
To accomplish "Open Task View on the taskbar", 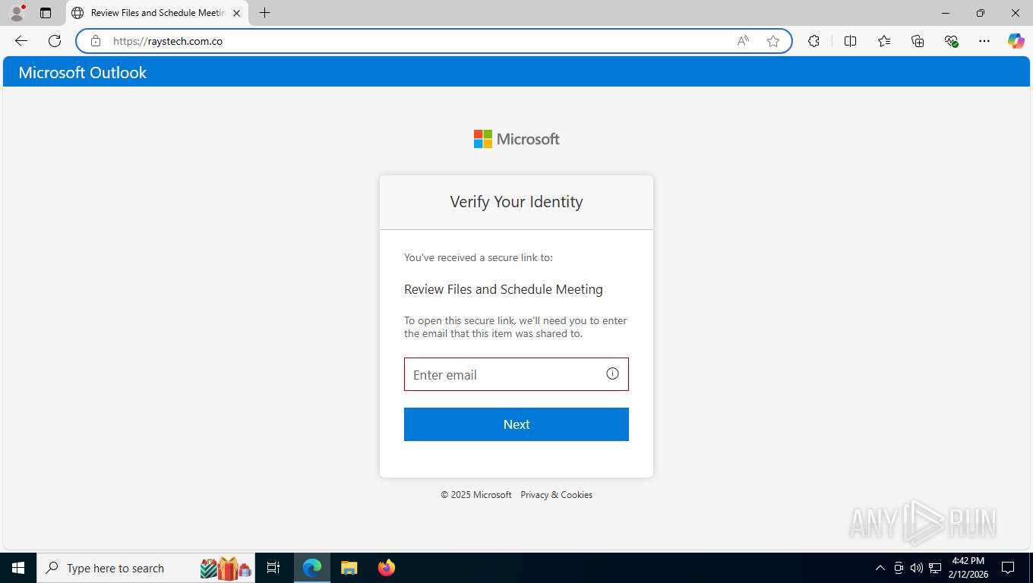I will coord(273,568).
